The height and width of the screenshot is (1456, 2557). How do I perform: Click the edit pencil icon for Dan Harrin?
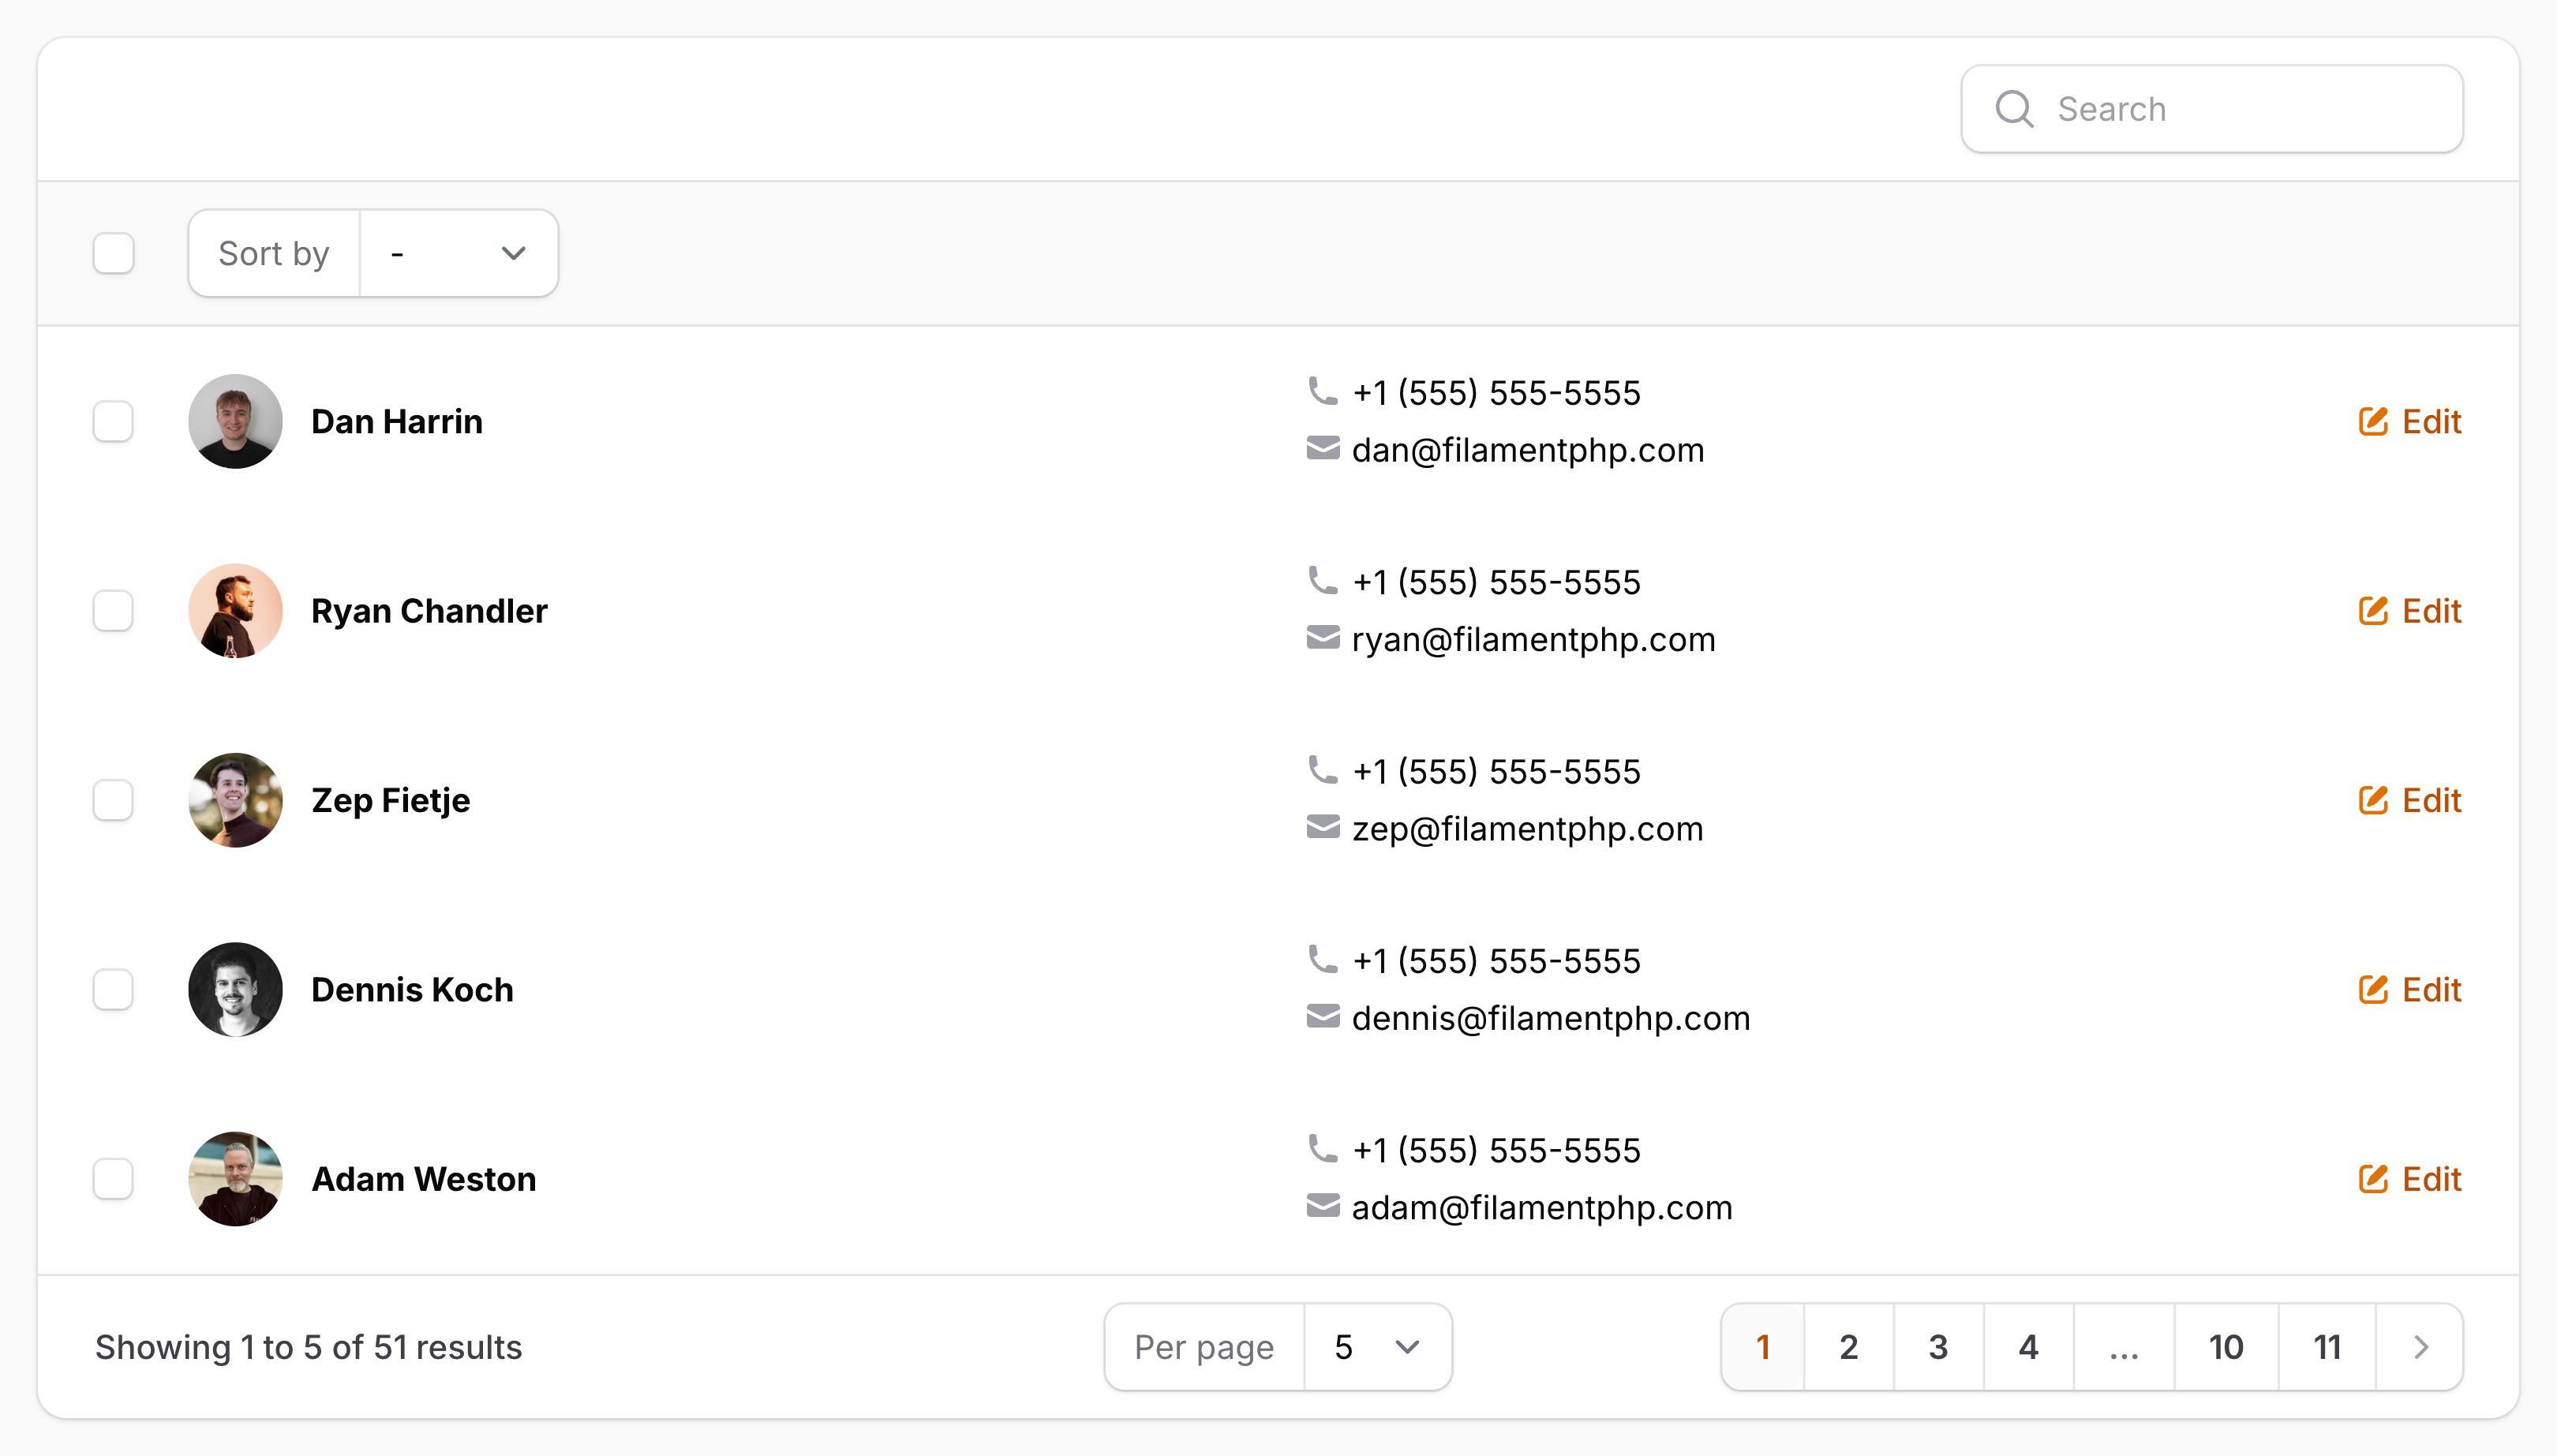click(2373, 422)
